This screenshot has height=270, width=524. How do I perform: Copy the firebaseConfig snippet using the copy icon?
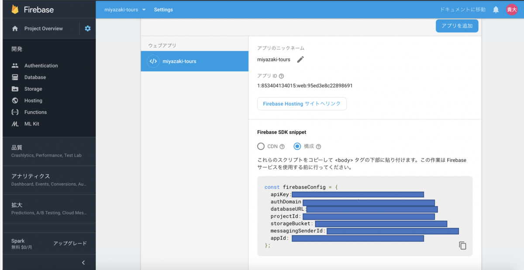click(x=462, y=246)
